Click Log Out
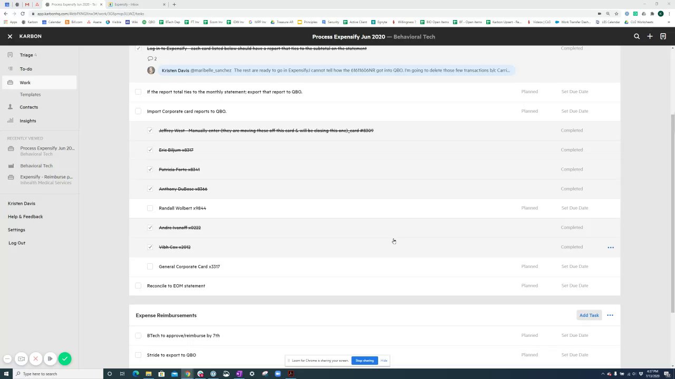Image resolution: width=675 pixels, height=379 pixels. pyautogui.click(x=17, y=243)
